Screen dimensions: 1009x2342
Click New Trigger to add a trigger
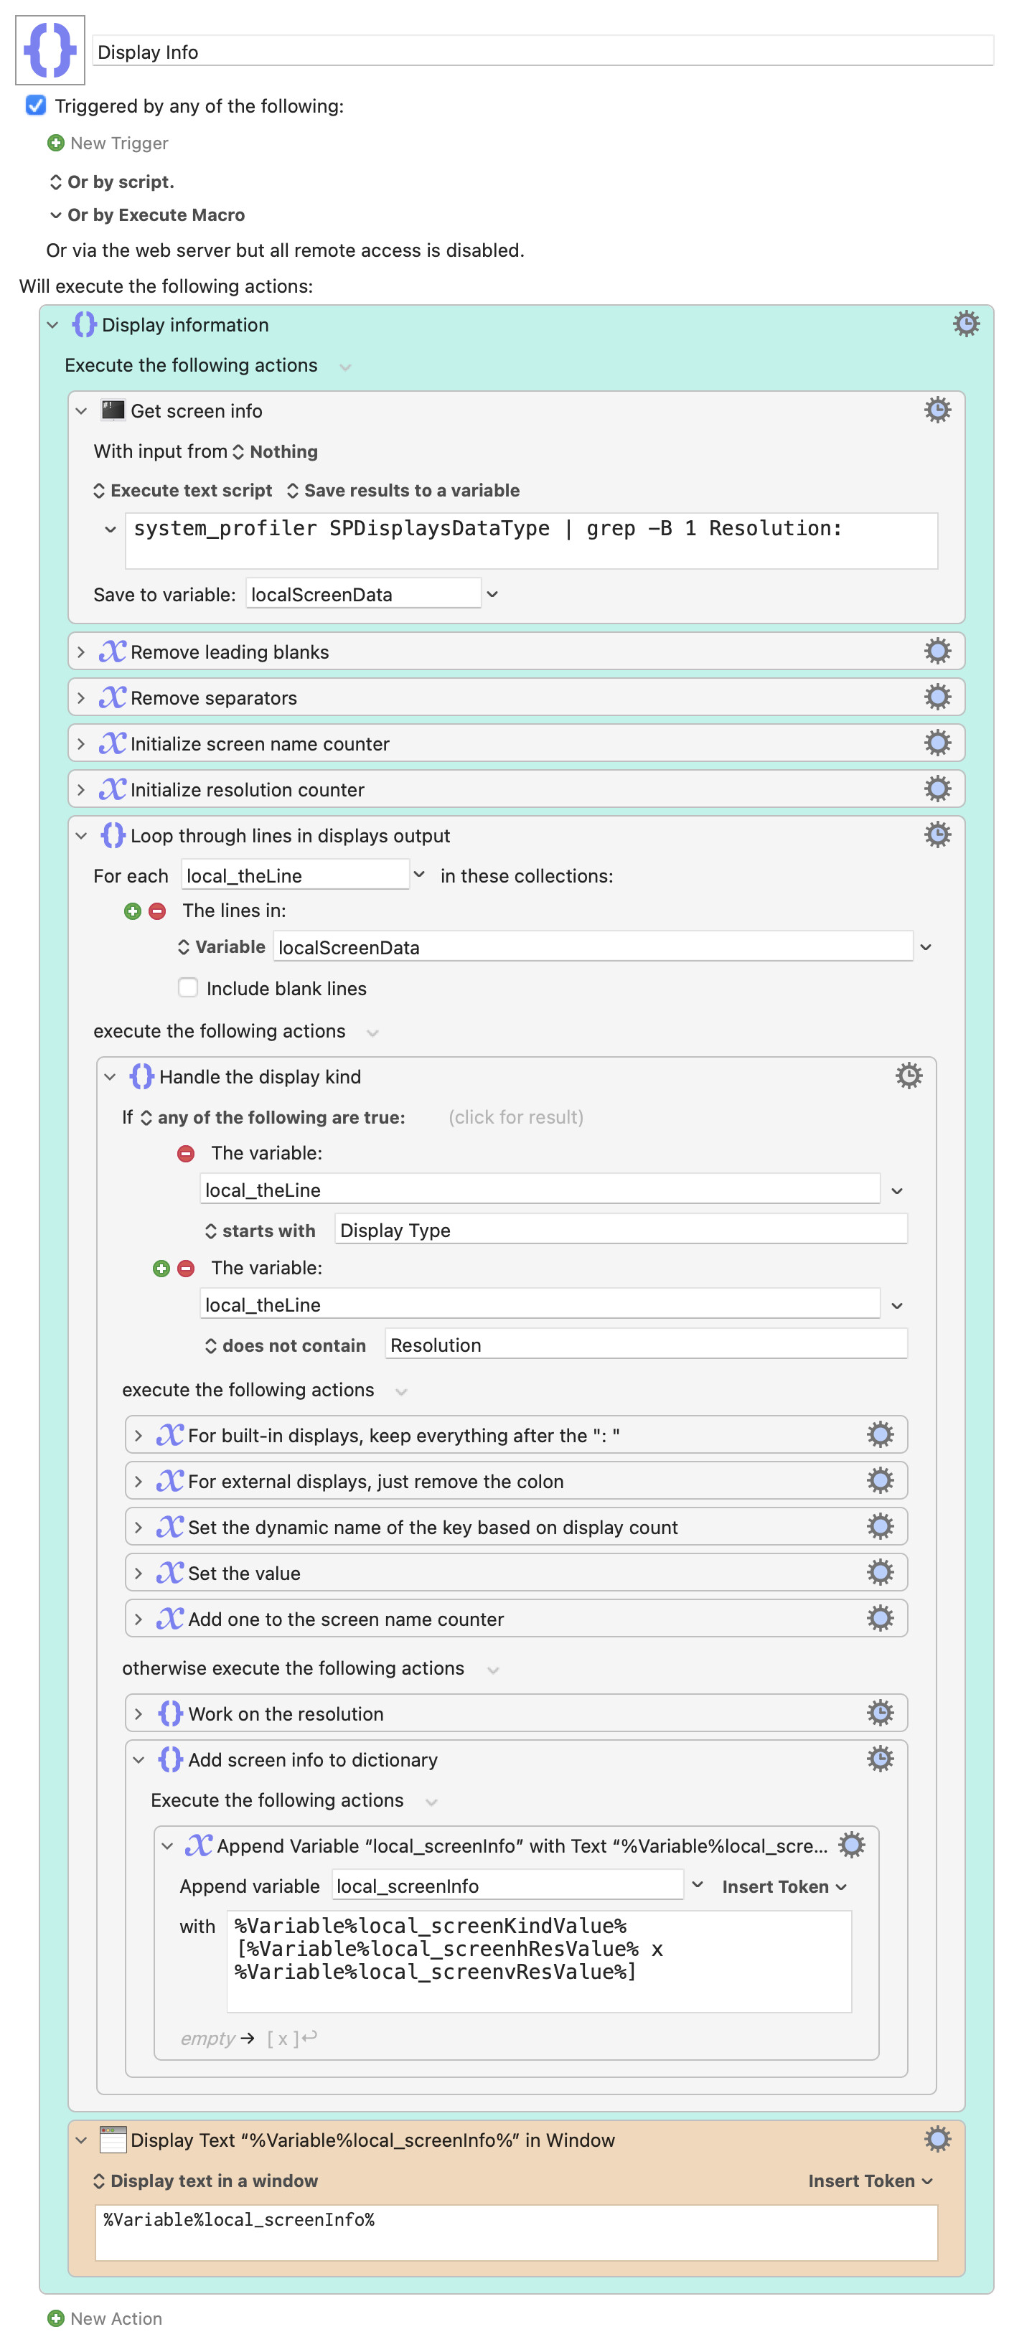tap(108, 143)
